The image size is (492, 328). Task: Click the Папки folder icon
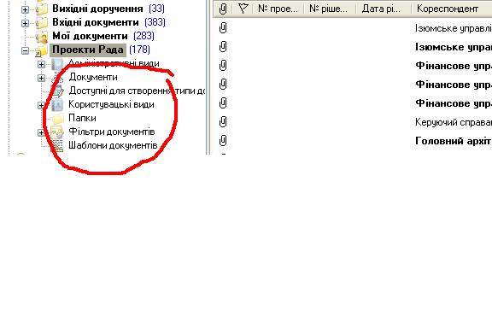click(x=58, y=119)
